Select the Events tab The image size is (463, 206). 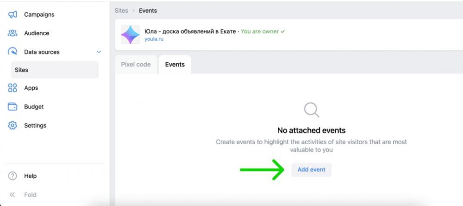[x=175, y=65]
